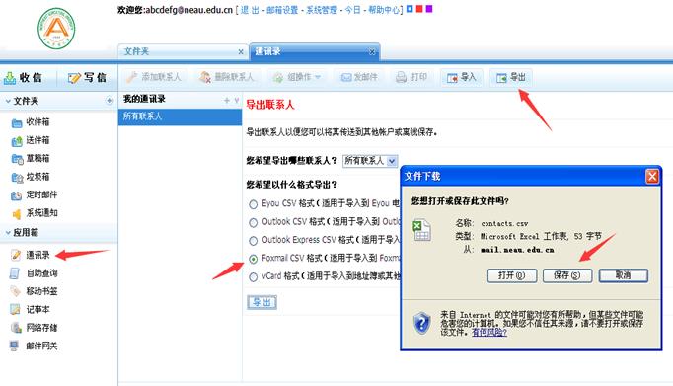The image size is (673, 386).
Task: Click the help shield icon in download dialog
Action: coord(422,323)
